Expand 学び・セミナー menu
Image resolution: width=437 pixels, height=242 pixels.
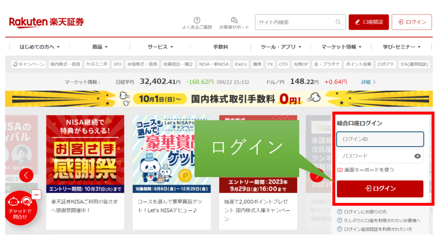point(401,47)
